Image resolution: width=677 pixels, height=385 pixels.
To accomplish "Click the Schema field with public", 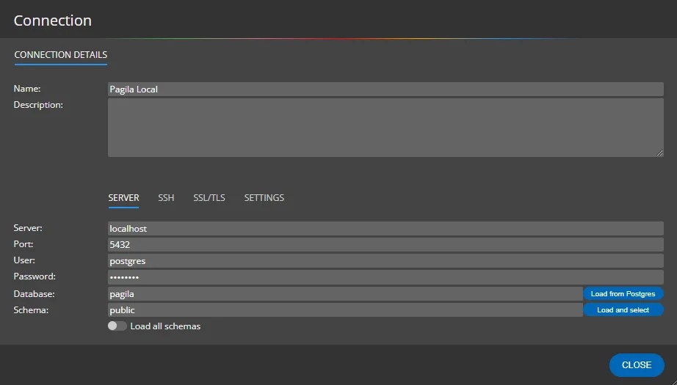I will click(x=345, y=310).
